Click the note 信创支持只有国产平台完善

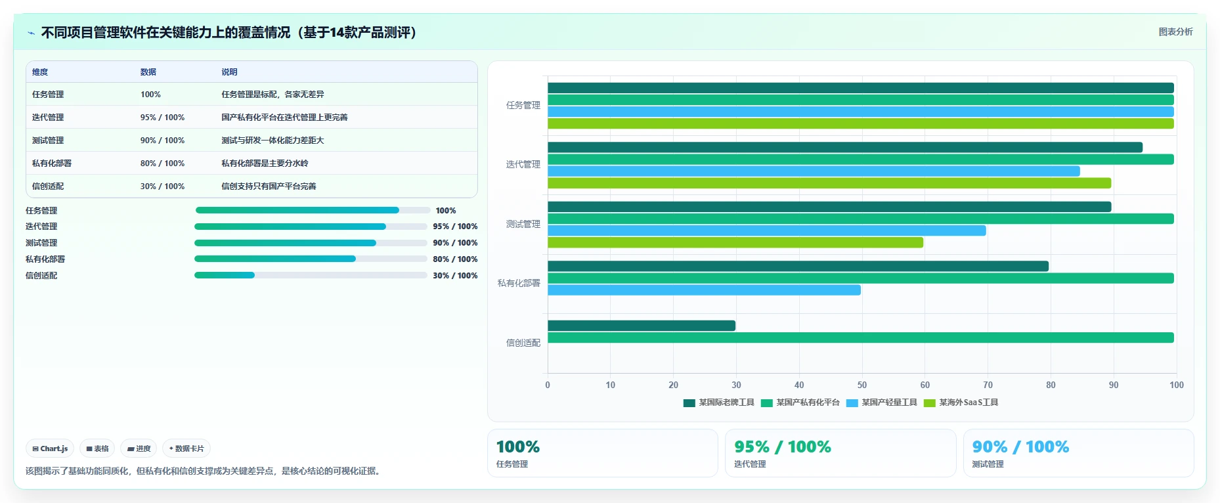(269, 186)
